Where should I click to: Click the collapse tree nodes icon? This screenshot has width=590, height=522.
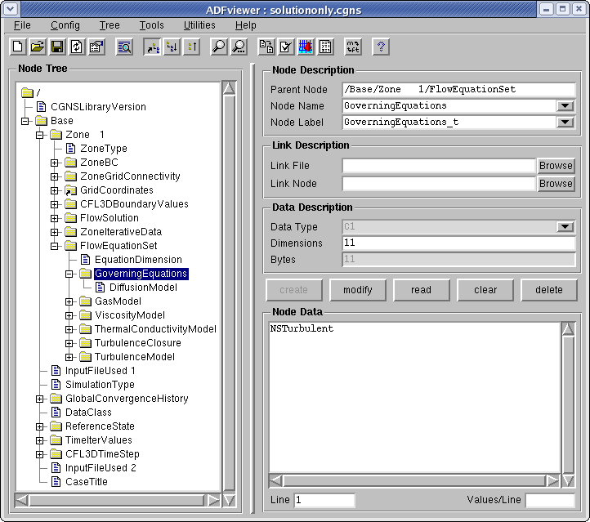(x=192, y=47)
